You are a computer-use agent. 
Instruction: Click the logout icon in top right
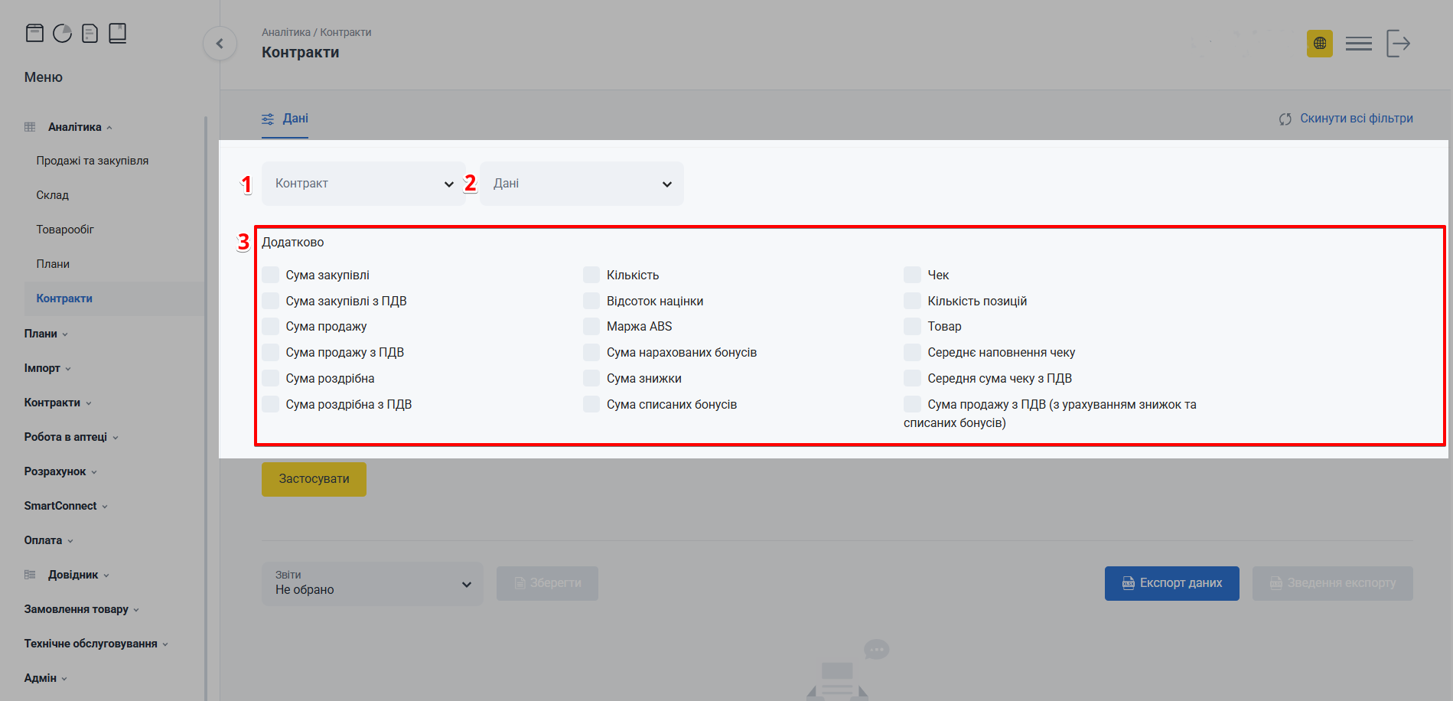pos(1398,44)
